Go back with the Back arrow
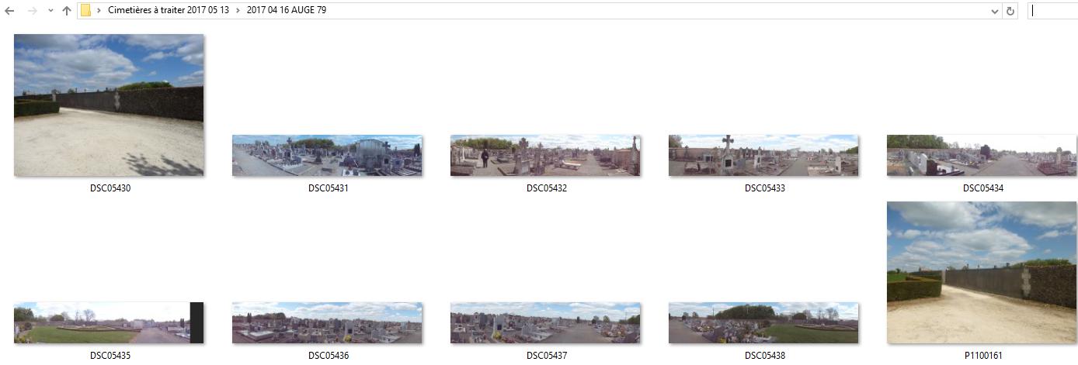Image resolution: width=1078 pixels, height=365 pixels. click(x=9, y=11)
